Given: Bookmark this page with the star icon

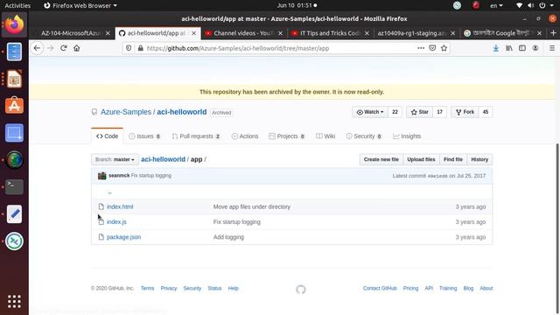Looking at the screenshot, I should 444,48.
